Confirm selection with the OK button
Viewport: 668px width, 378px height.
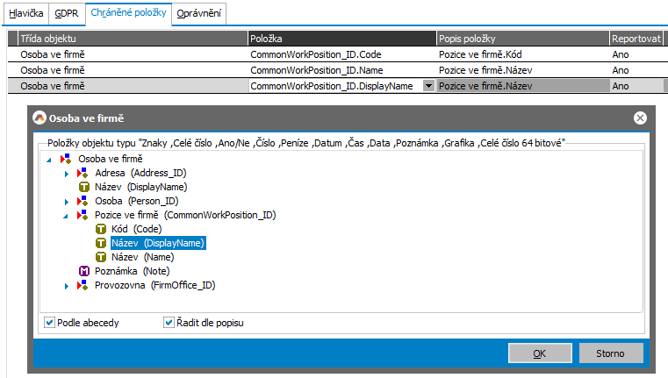(x=540, y=353)
